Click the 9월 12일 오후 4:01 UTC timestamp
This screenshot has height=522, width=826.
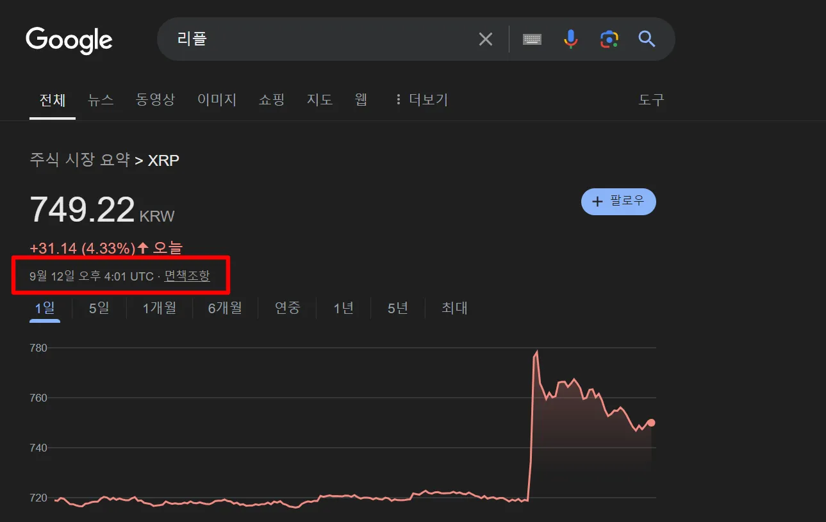(x=92, y=276)
